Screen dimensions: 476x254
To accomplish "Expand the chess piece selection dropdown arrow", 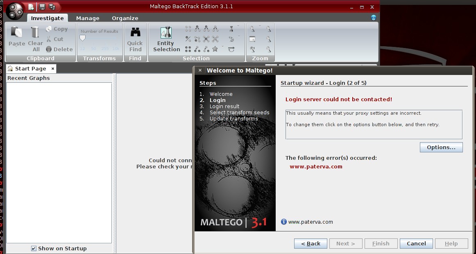I will click(x=238, y=26).
